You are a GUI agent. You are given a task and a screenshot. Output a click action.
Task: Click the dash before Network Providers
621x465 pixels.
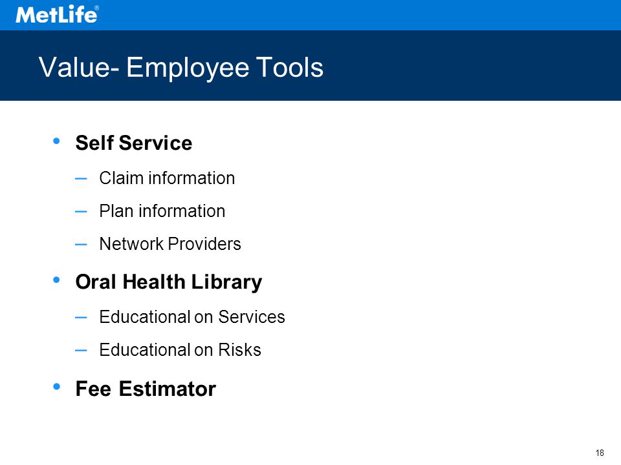click(81, 244)
